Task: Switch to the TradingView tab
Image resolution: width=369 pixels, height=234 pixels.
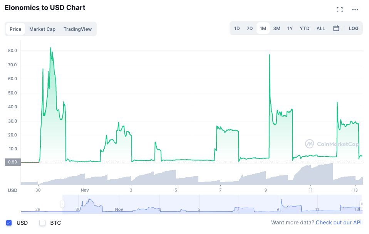Action: pyautogui.click(x=78, y=29)
